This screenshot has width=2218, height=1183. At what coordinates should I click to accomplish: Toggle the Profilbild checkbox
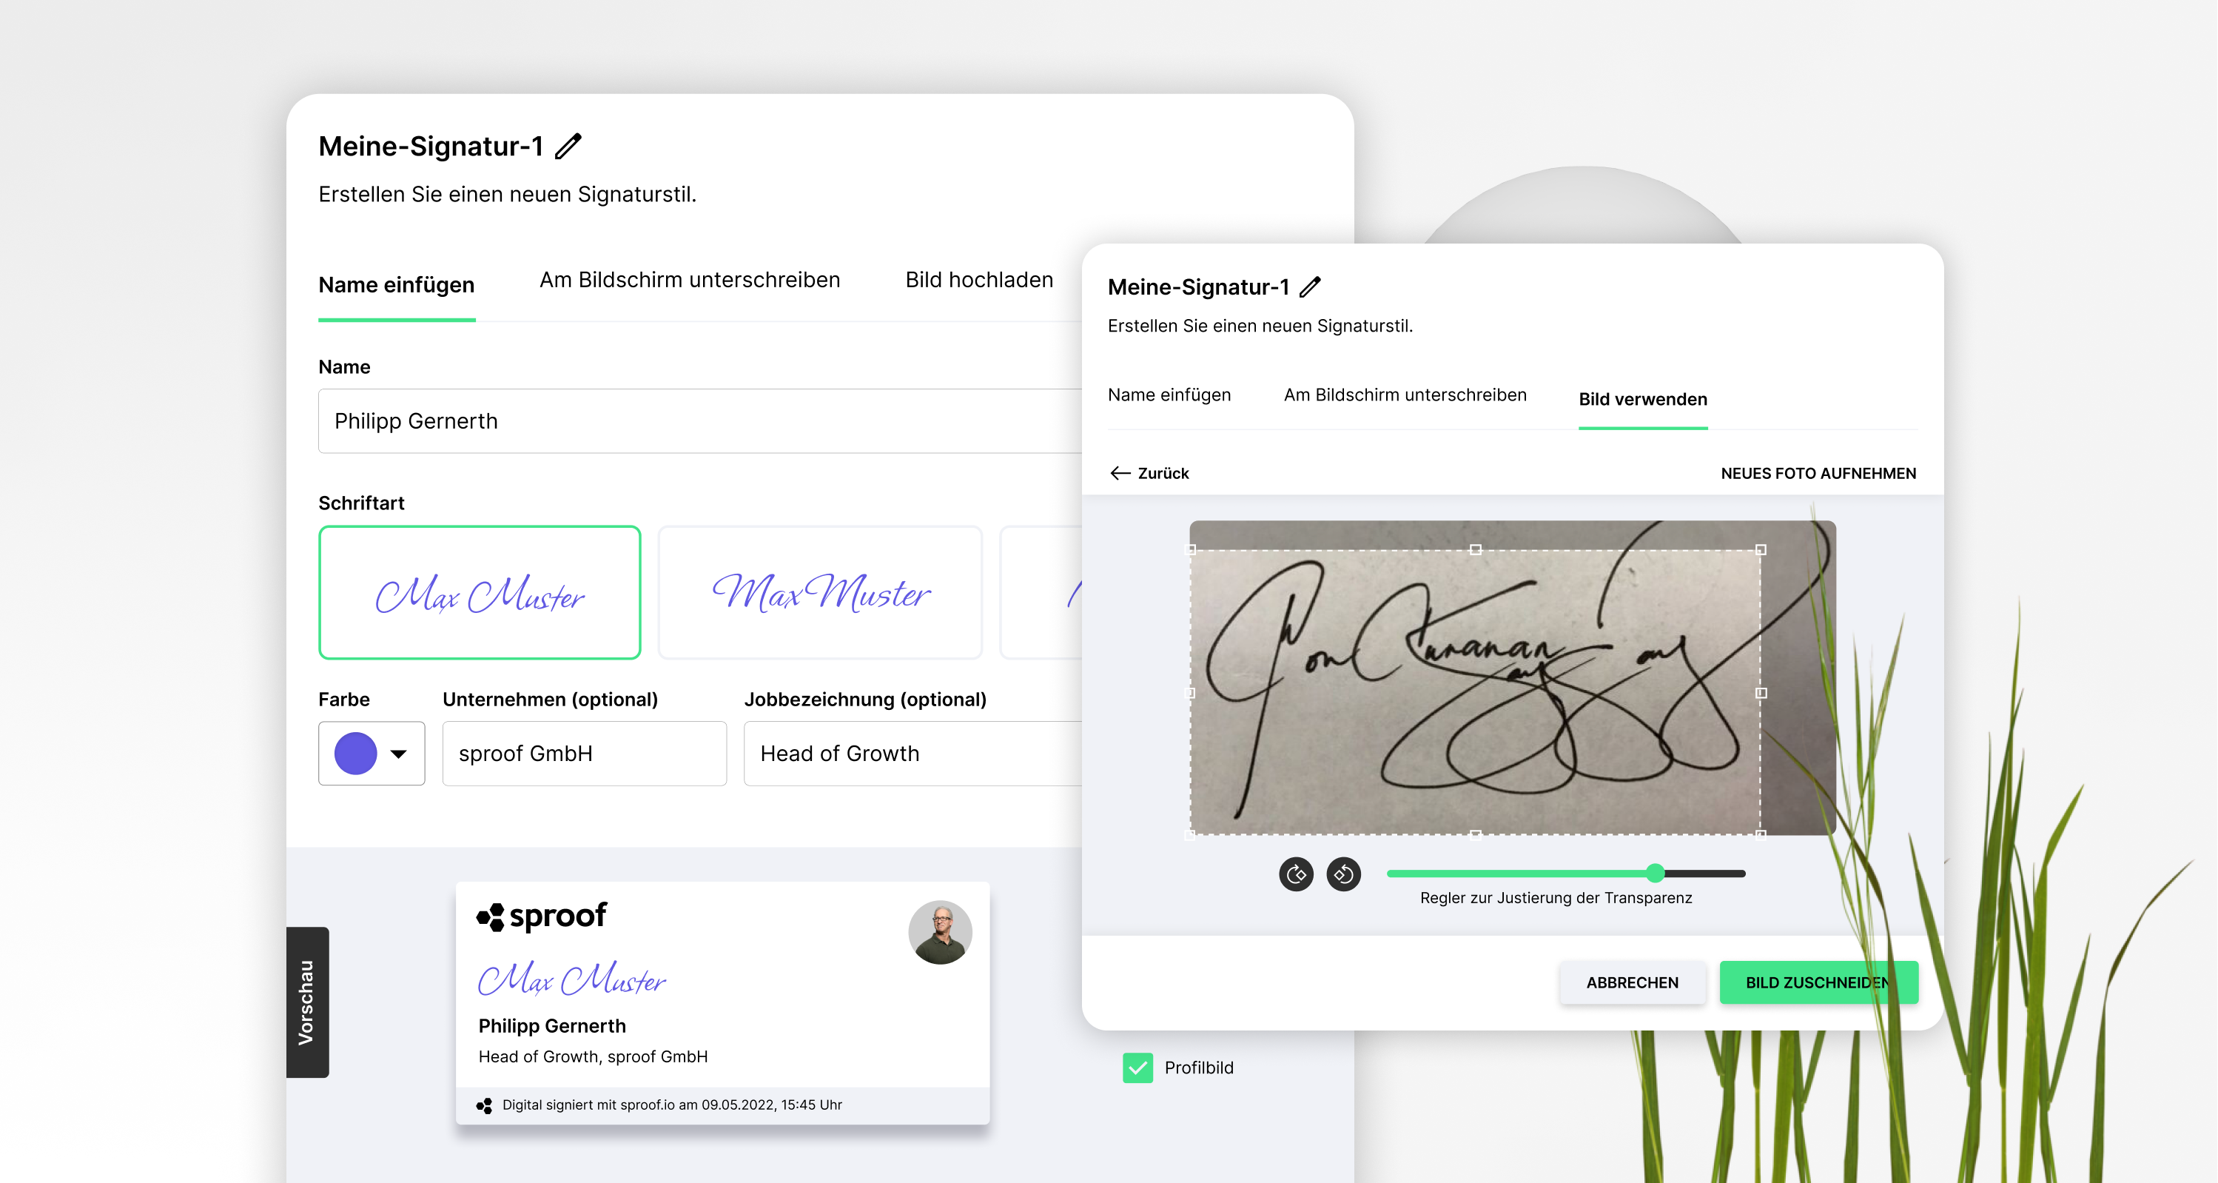pyautogui.click(x=1137, y=1067)
